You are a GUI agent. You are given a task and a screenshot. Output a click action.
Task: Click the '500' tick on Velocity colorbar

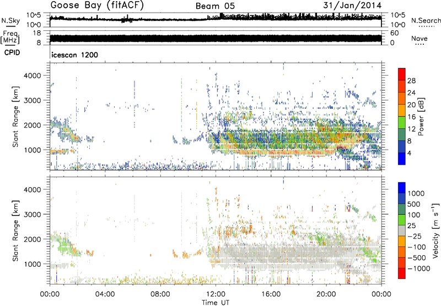414,204
